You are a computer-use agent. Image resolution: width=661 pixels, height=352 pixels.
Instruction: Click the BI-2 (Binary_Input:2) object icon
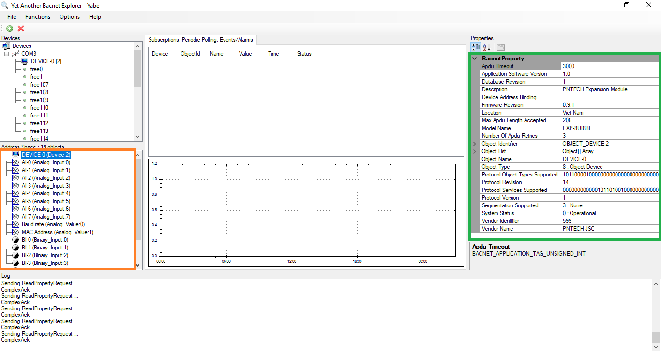click(x=15, y=255)
